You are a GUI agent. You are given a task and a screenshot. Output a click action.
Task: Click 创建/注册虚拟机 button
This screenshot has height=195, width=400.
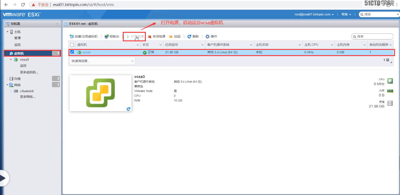(x=84, y=37)
